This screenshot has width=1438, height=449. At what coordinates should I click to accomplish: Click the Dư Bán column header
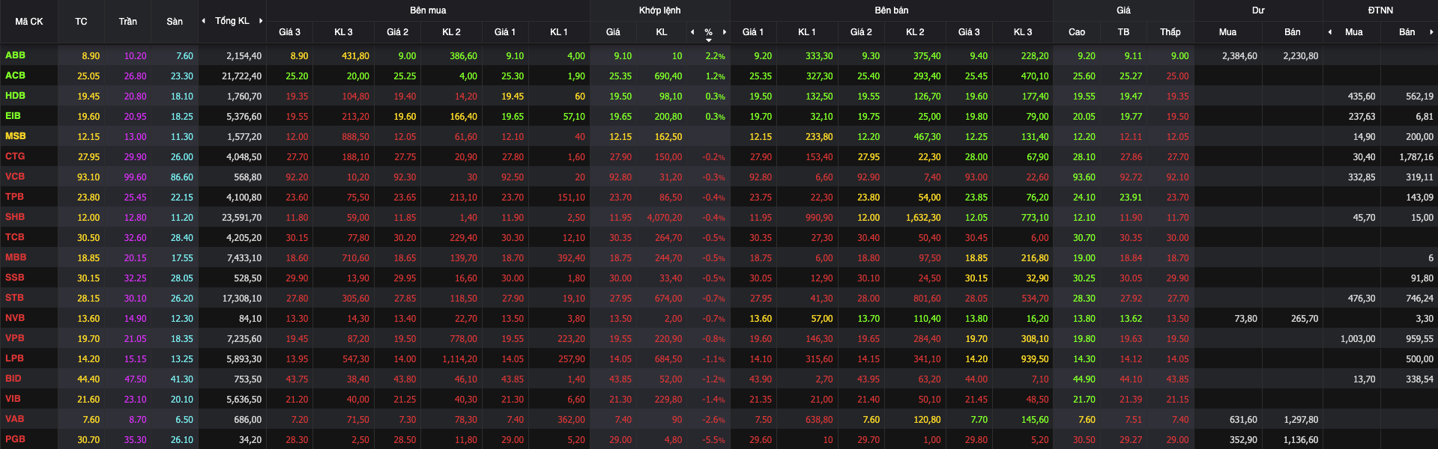point(1293,32)
